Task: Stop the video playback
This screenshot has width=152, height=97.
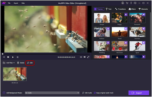Action: (17, 57)
